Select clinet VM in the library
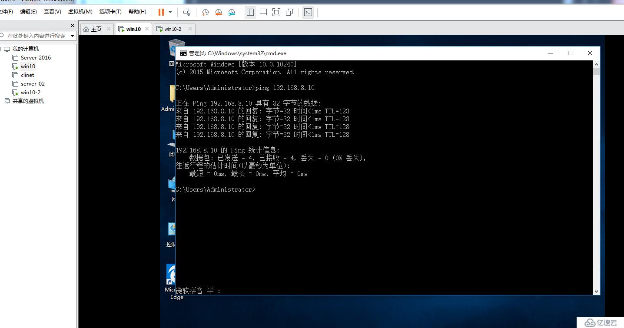Screen dimensions: 624x328 point(27,75)
